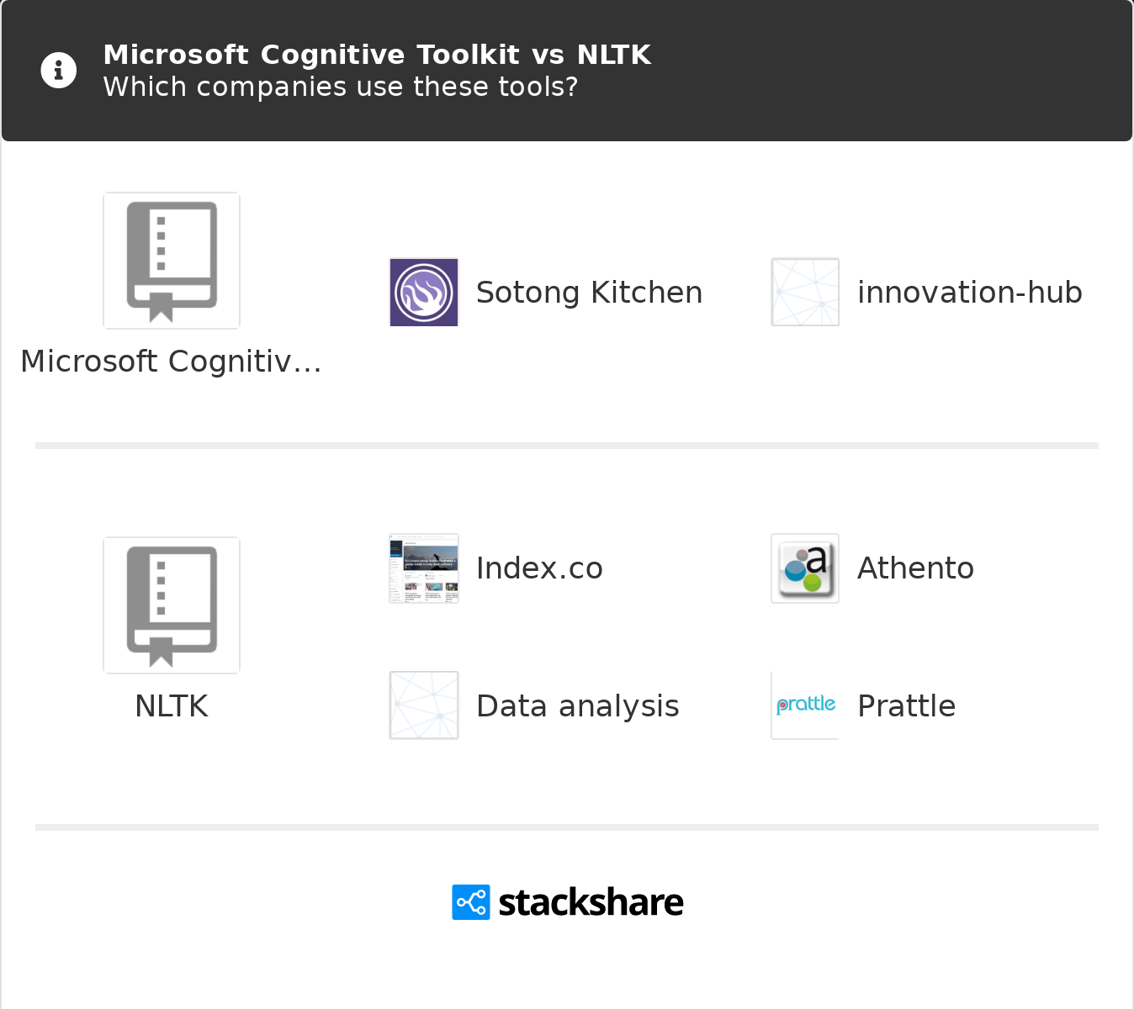1134x1009 pixels.
Task: Open the Athento text link
Action: tap(915, 568)
